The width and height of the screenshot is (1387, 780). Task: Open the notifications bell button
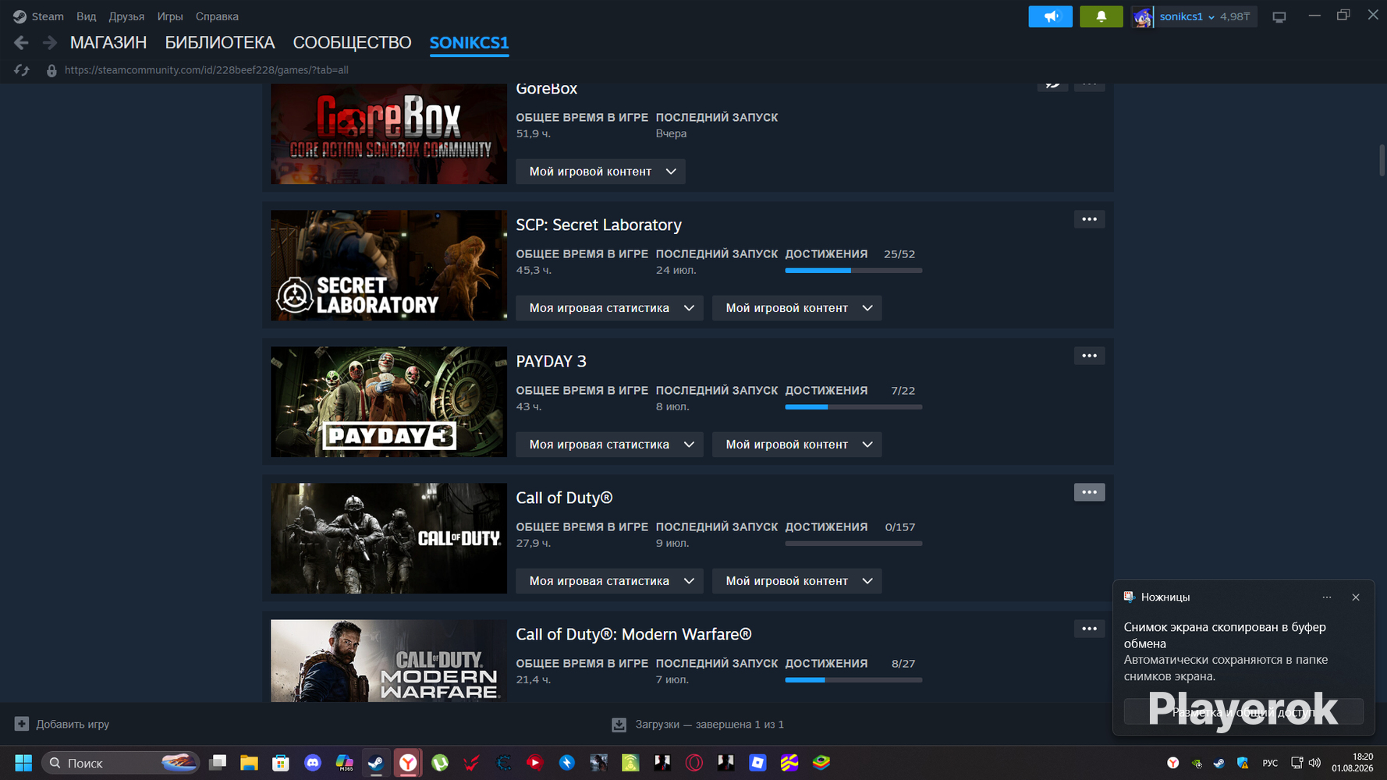[1101, 16]
